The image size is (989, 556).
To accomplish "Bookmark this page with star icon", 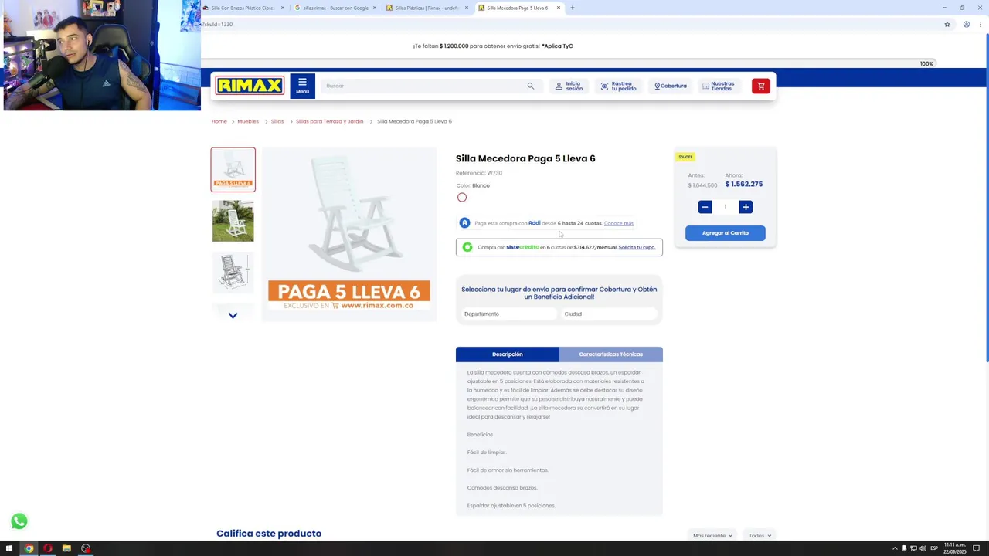I will click(x=947, y=24).
